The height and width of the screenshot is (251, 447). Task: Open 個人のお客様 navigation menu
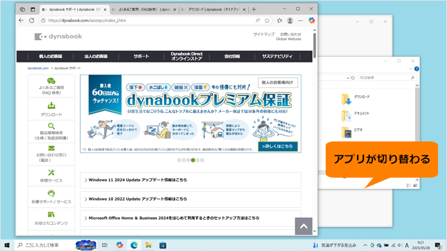point(50,56)
